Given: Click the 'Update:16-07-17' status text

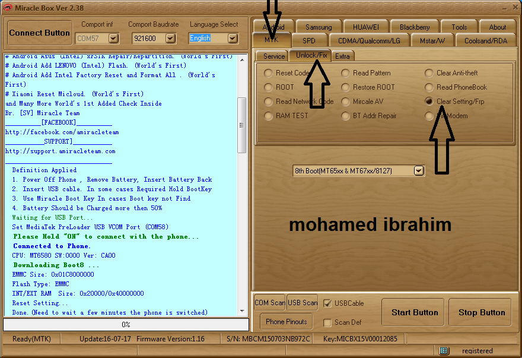Looking at the screenshot, I should [105, 339].
